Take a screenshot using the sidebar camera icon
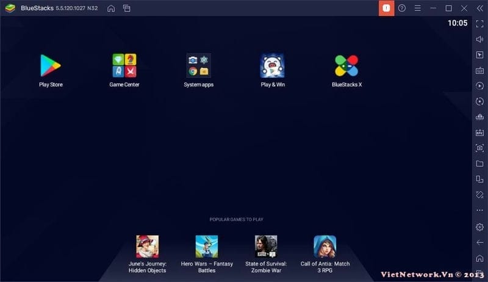 [479, 148]
